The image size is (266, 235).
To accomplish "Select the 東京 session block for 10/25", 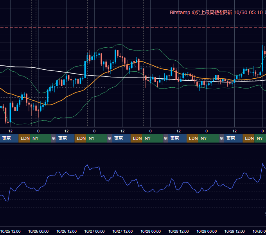I will [9, 138].
